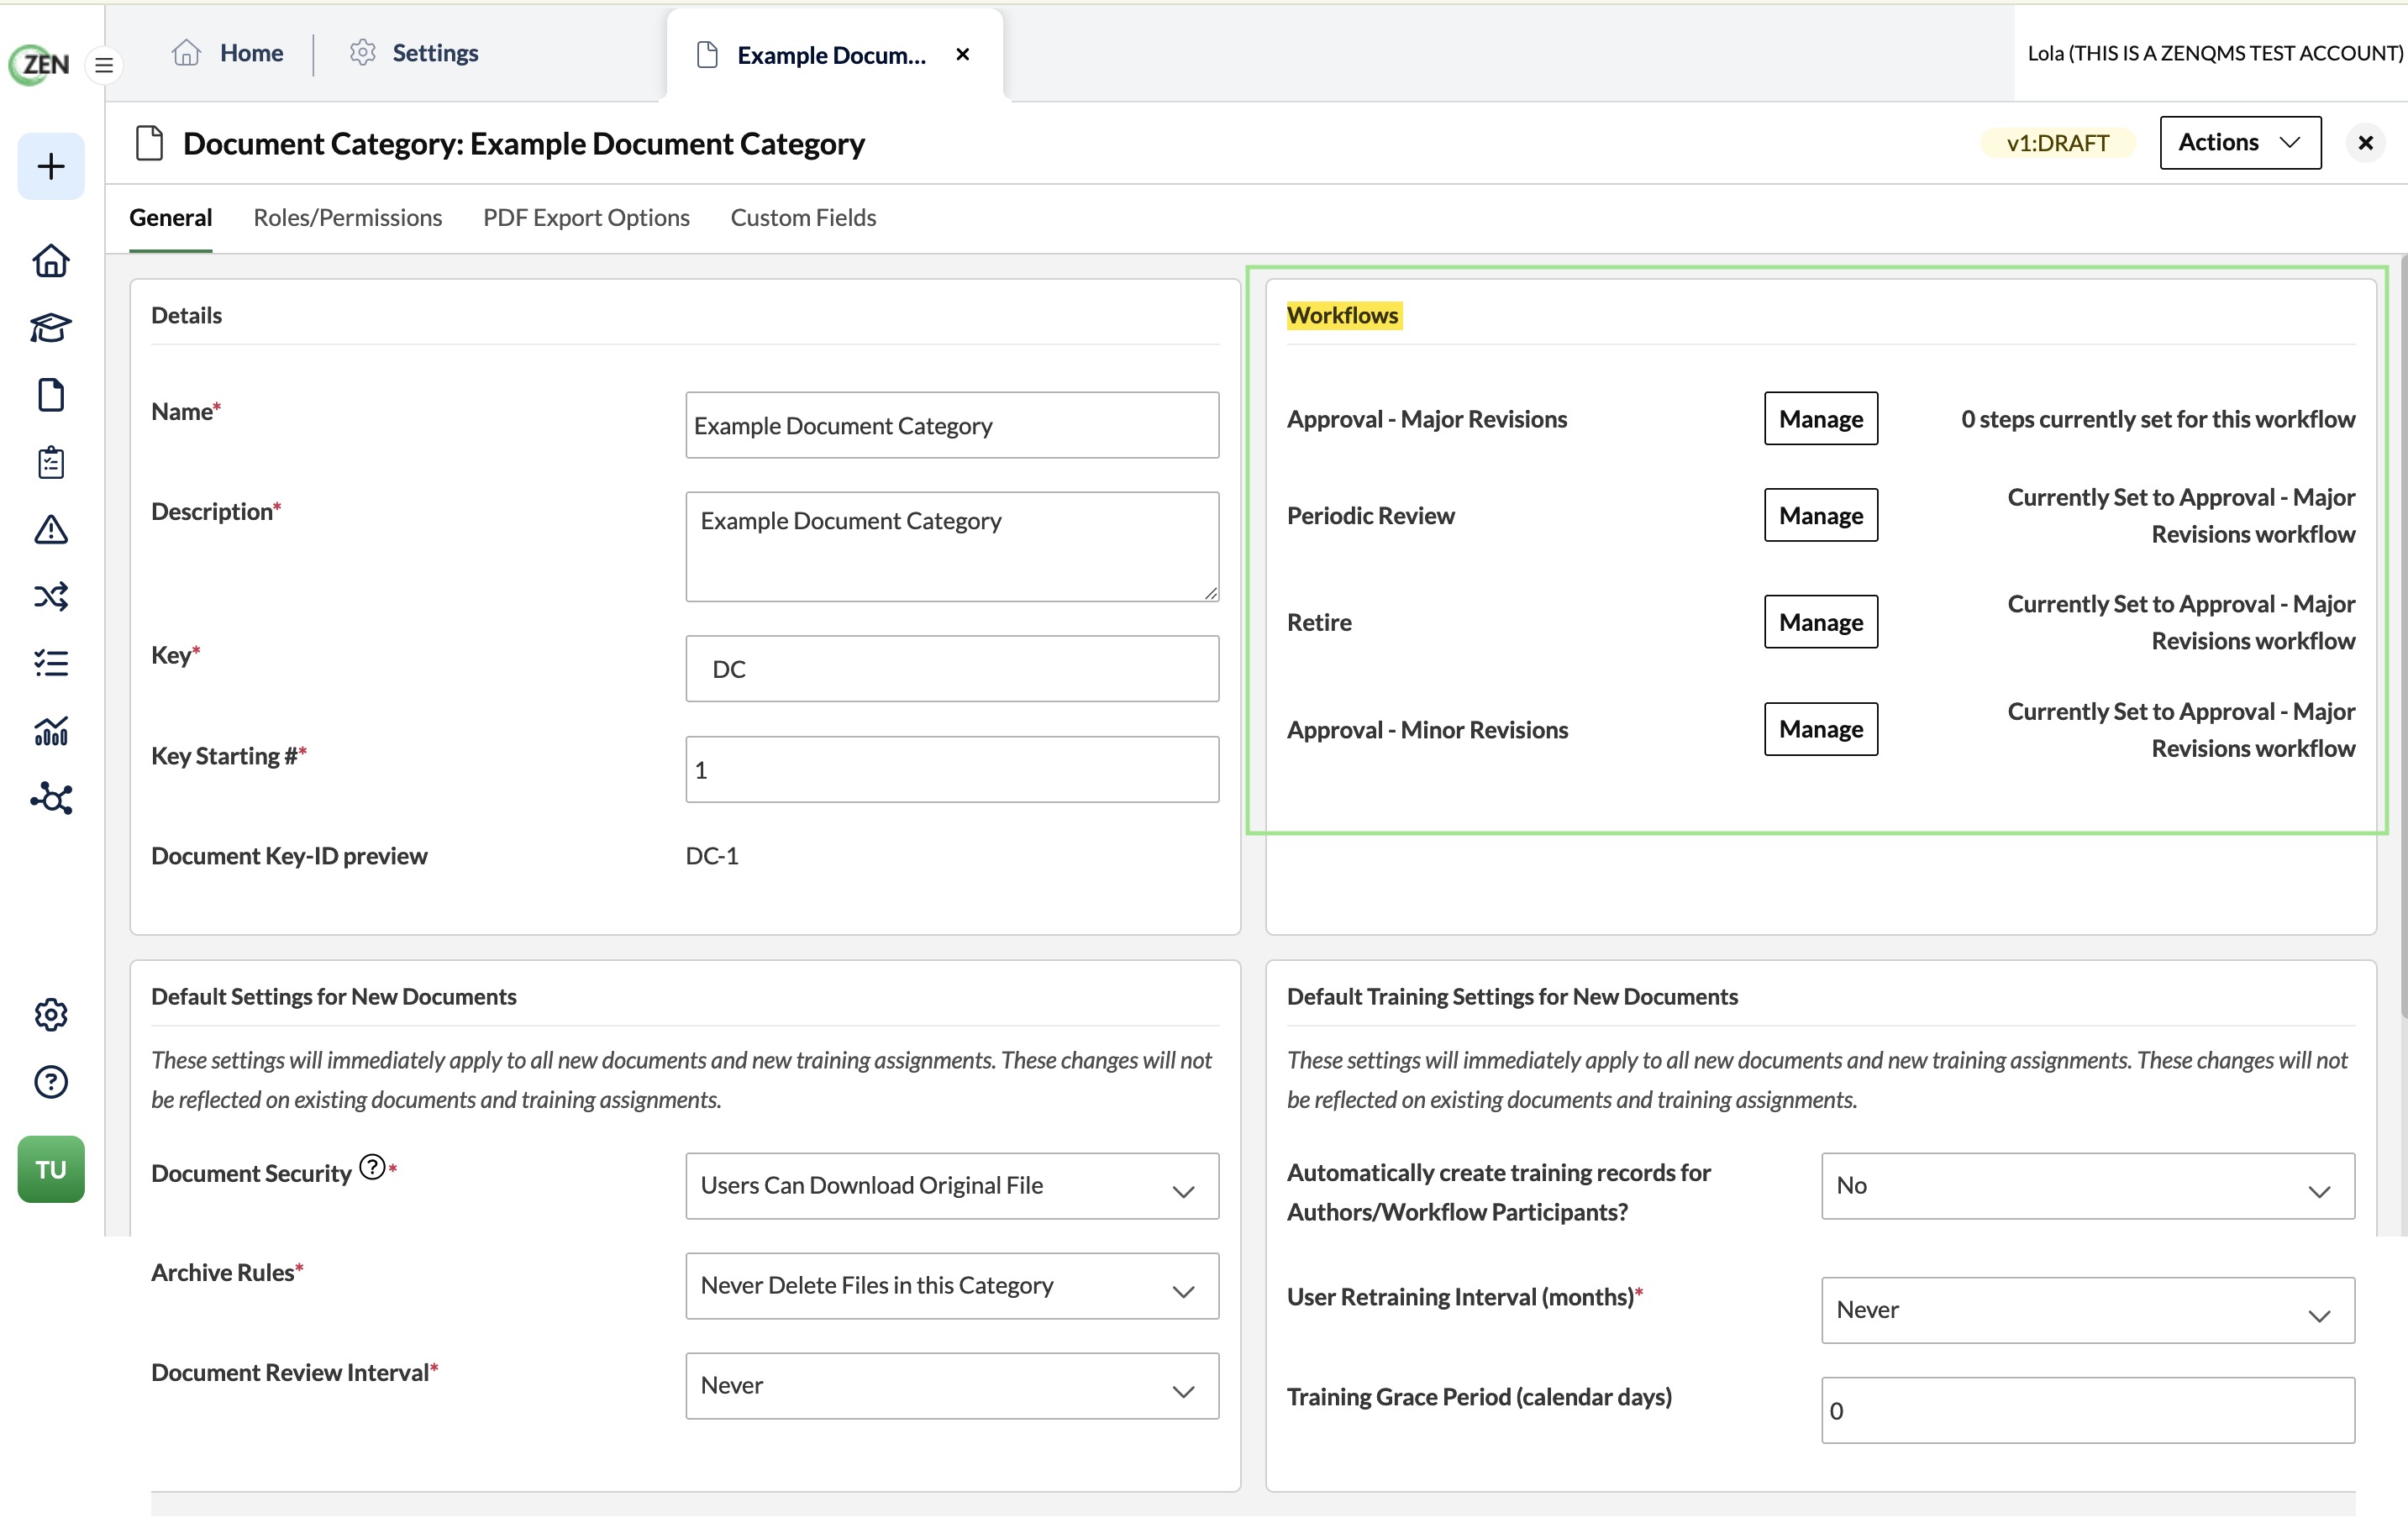Click the v1:DRAFT status badge
2408x1528 pixels.
click(2058, 143)
